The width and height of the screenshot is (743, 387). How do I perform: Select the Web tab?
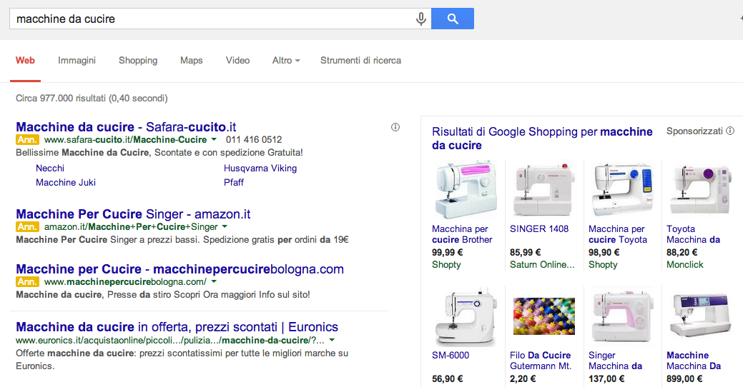click(25, 61)
